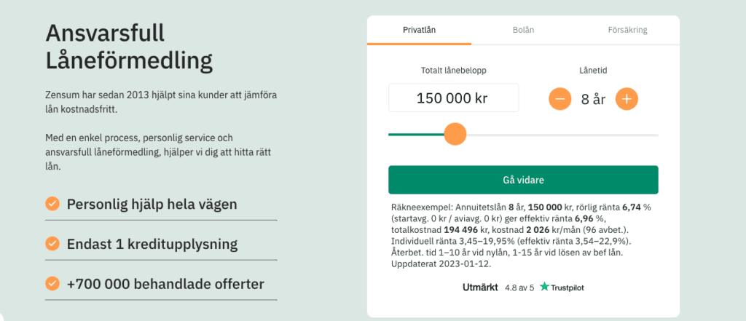Open the Försäkring tab
The width and height of the screenshot is (746, 321).
point(627,31)
